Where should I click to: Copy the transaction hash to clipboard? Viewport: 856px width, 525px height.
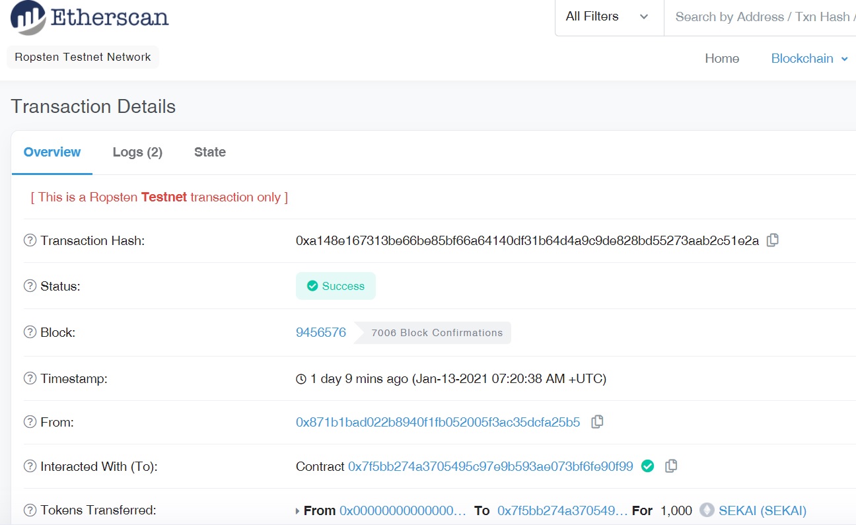tap(772, 240)
